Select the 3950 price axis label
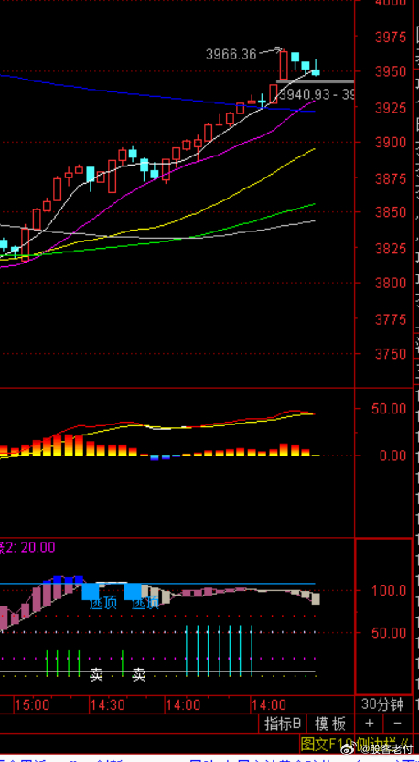This screenshot has height=762, width=419. [x=391, y=72]
